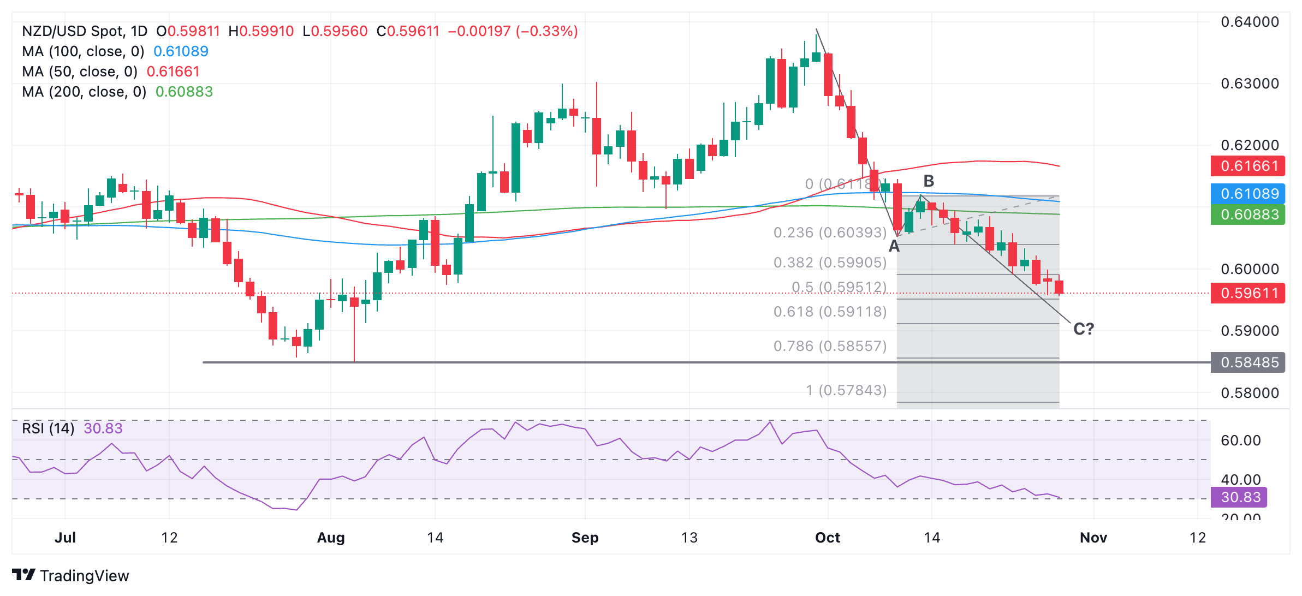Click the 0.382 (0.59905) Fibonacci label

click(x=830, y=263)
